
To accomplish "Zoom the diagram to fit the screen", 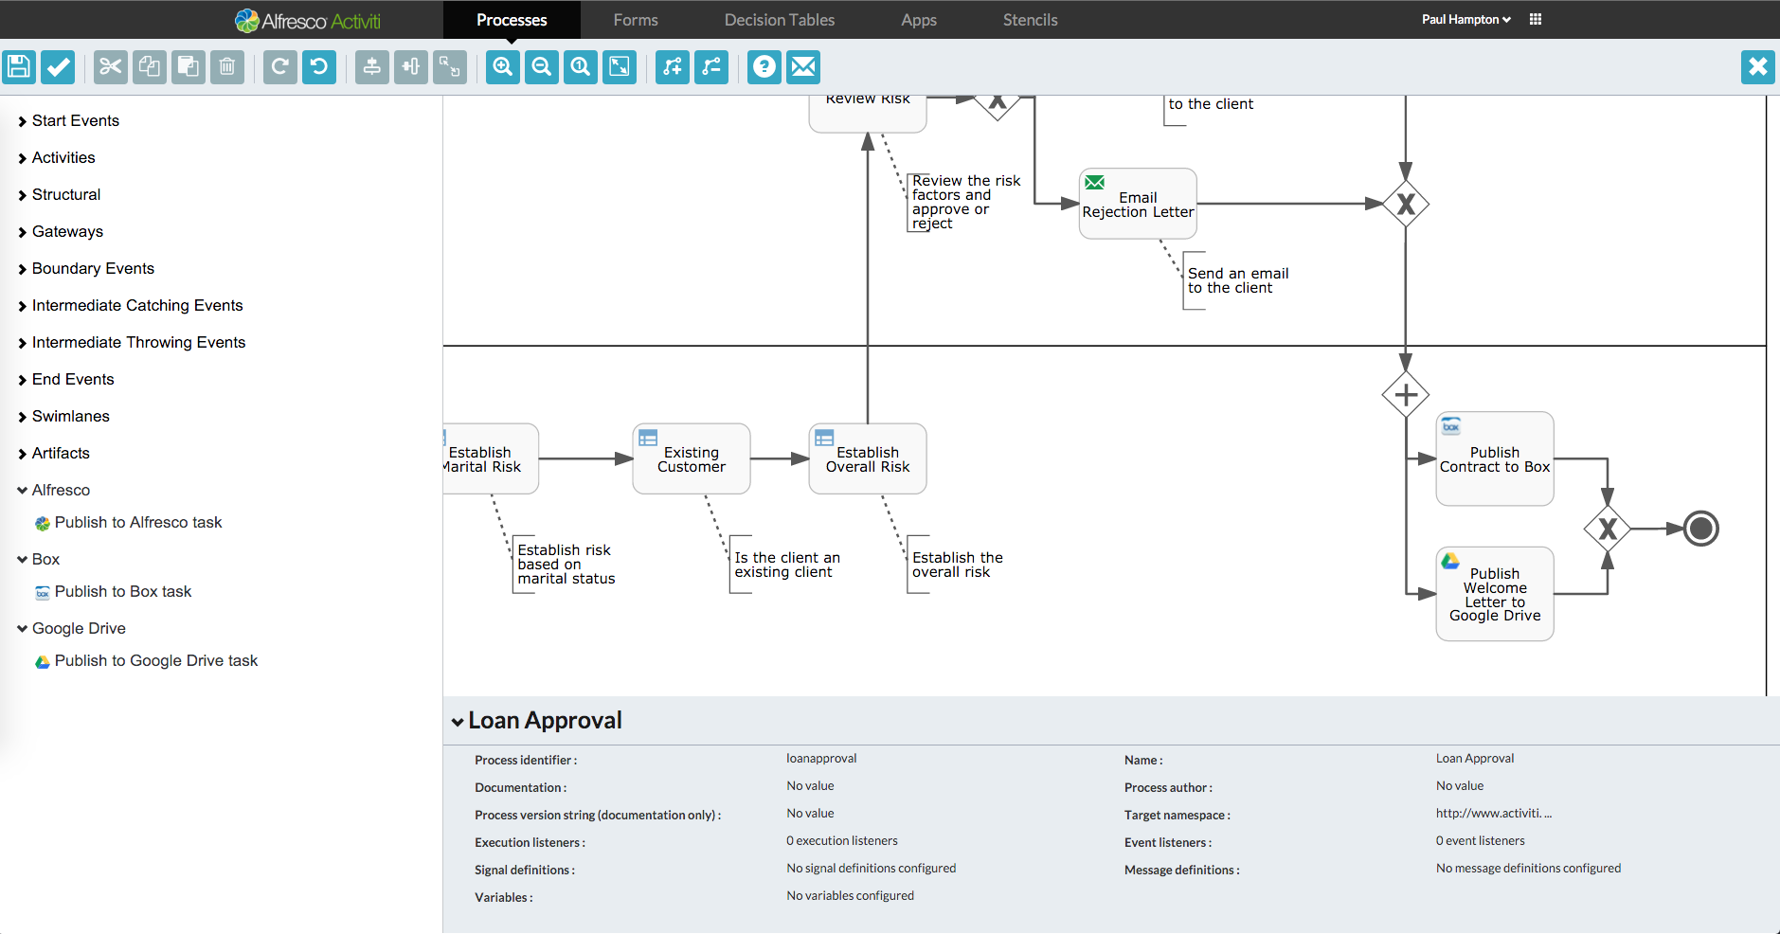I will click(x=620, y=66).
